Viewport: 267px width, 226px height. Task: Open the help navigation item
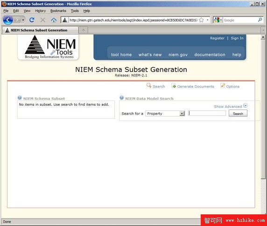point(237,55)
